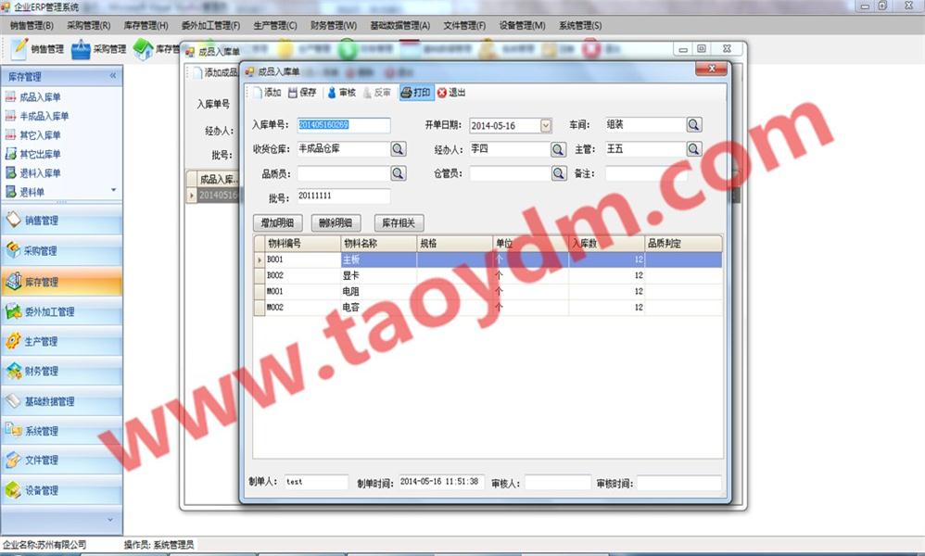Image resolution: width=925 pixels, height=556 pixels.
Task: Open 文件管理(F) menu
Action: click(464, 25)
